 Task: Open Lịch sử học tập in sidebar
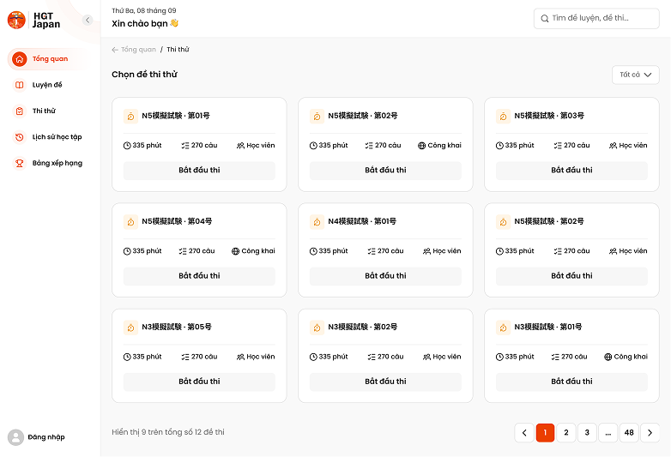[x=49, y=137]
